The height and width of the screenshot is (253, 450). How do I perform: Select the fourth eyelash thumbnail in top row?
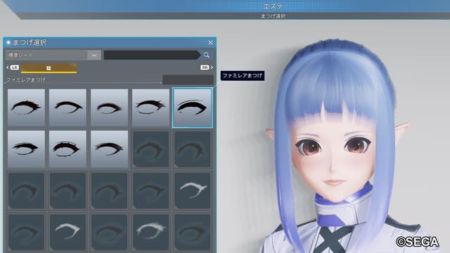(150, 108)
